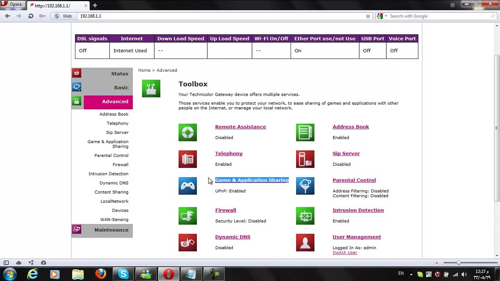Follow the Home breadcrumb link
Screen dimensions: 500x281
coord(144,70)
